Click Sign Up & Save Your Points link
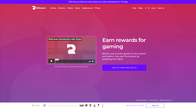196x108 pixels. coord(135,105)
